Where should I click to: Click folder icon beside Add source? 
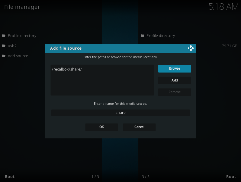click(4, 56)
